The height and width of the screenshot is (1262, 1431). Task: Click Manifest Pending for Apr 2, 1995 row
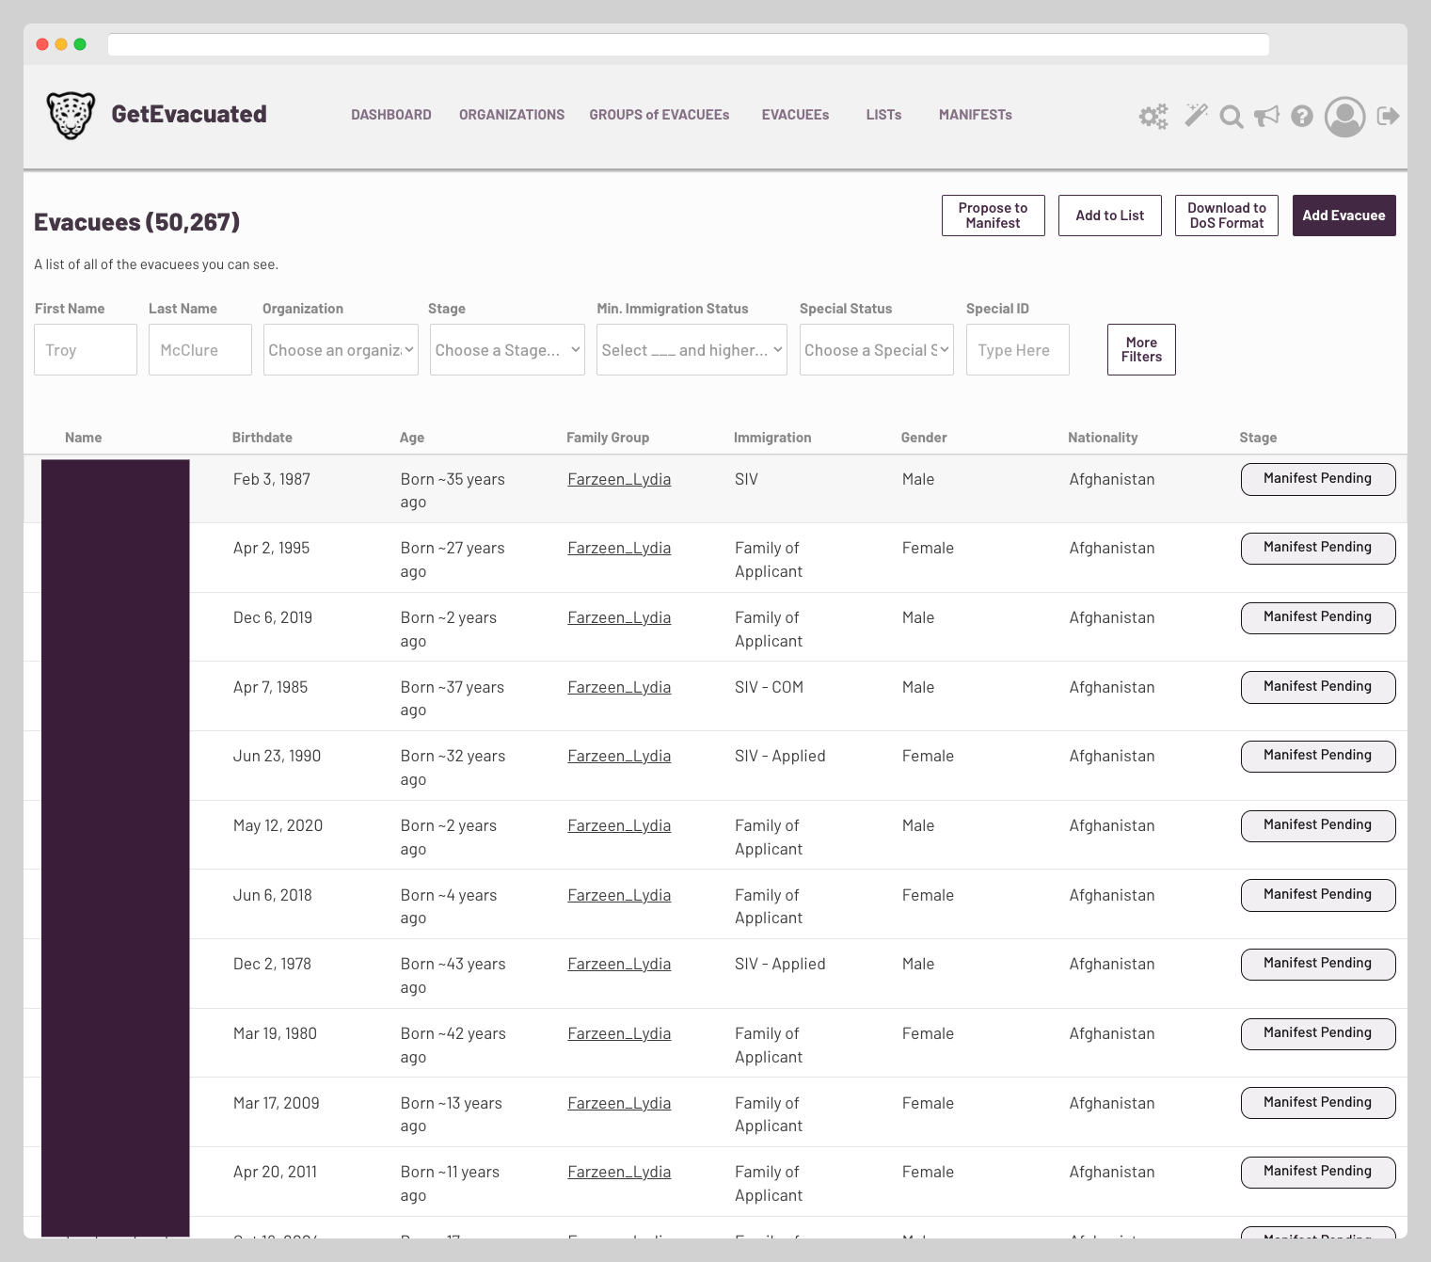(x=1318, y=548)
